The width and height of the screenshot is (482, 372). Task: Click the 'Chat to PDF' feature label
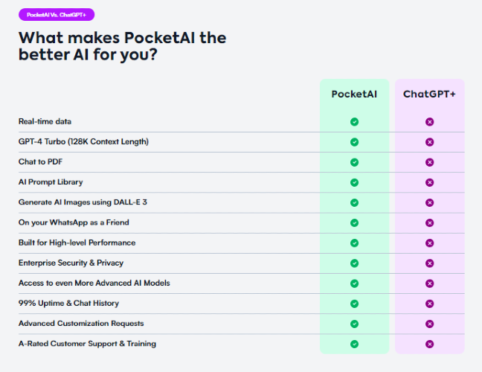click(x=40, y=161)
